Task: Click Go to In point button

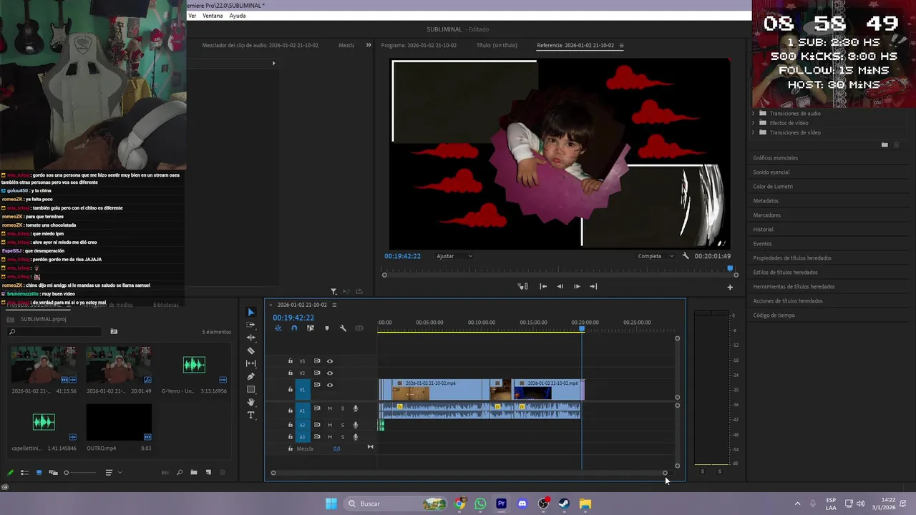Action: click(x=543, y=287)
